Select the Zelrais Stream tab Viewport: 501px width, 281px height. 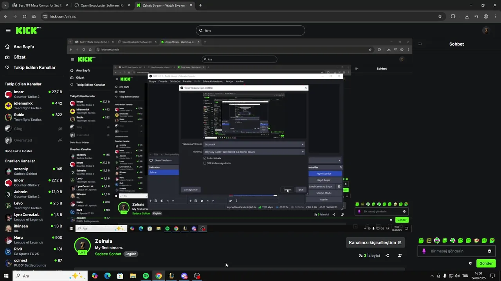click(x=164, y=5)
